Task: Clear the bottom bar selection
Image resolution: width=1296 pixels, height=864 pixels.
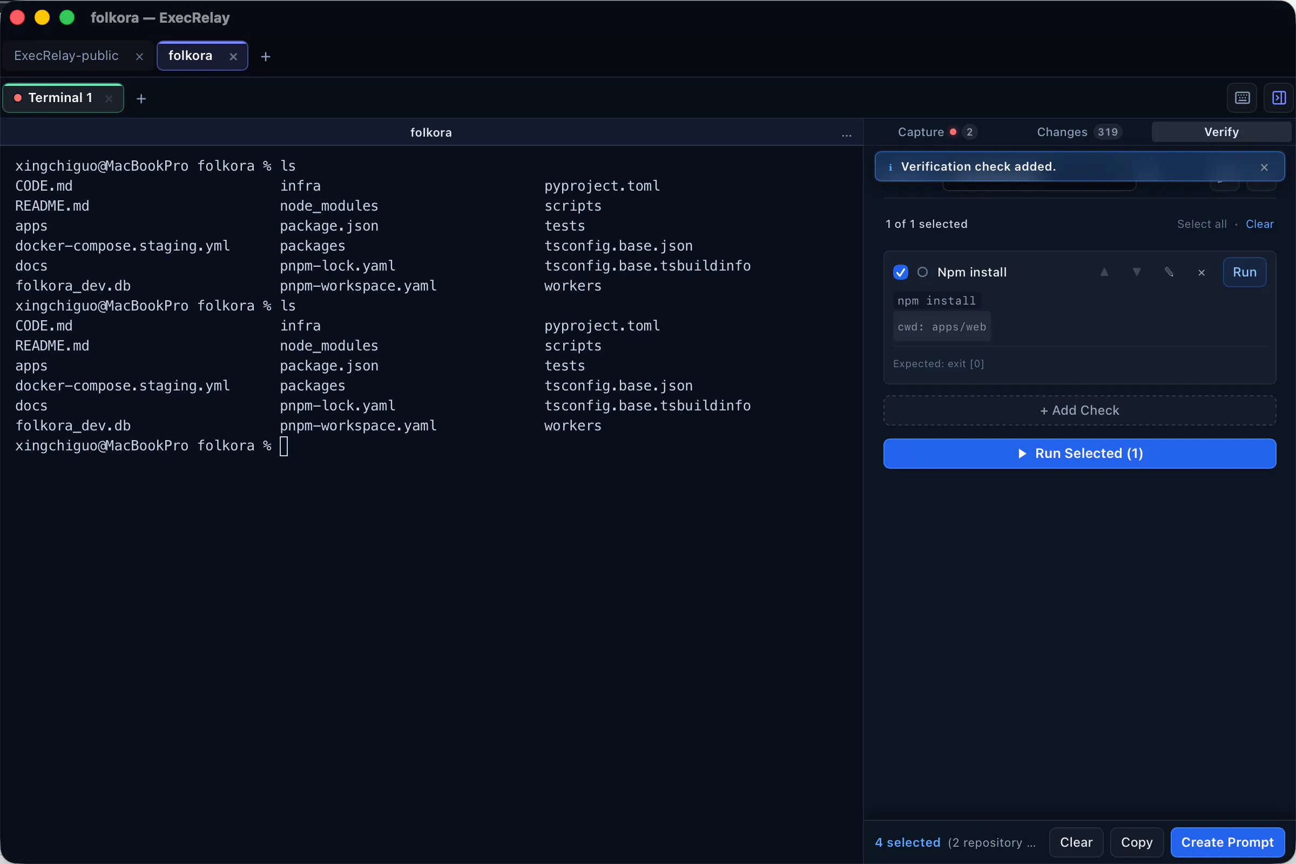Action: (x=1076, y=842)
